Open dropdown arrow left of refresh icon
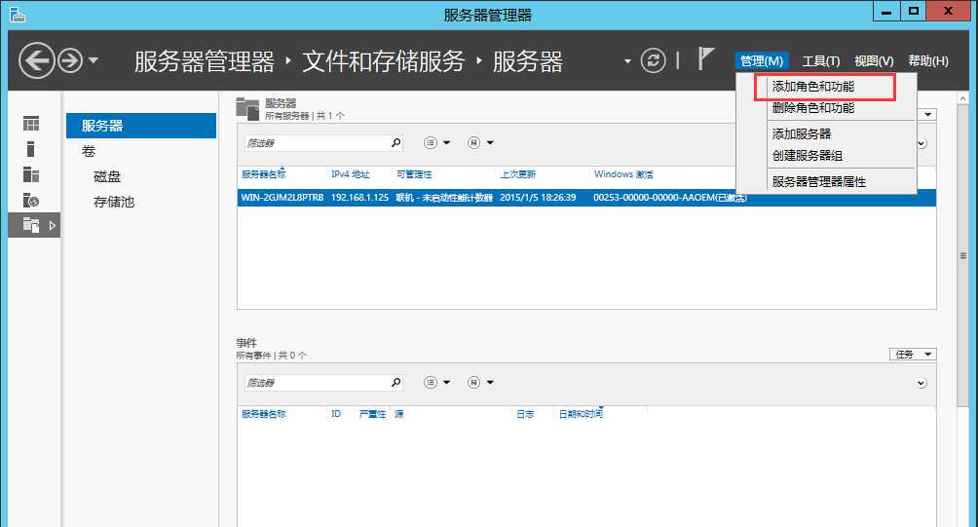The height and width of the screenshot is (527, 978). pyautogui.click(x=627, y=61)
